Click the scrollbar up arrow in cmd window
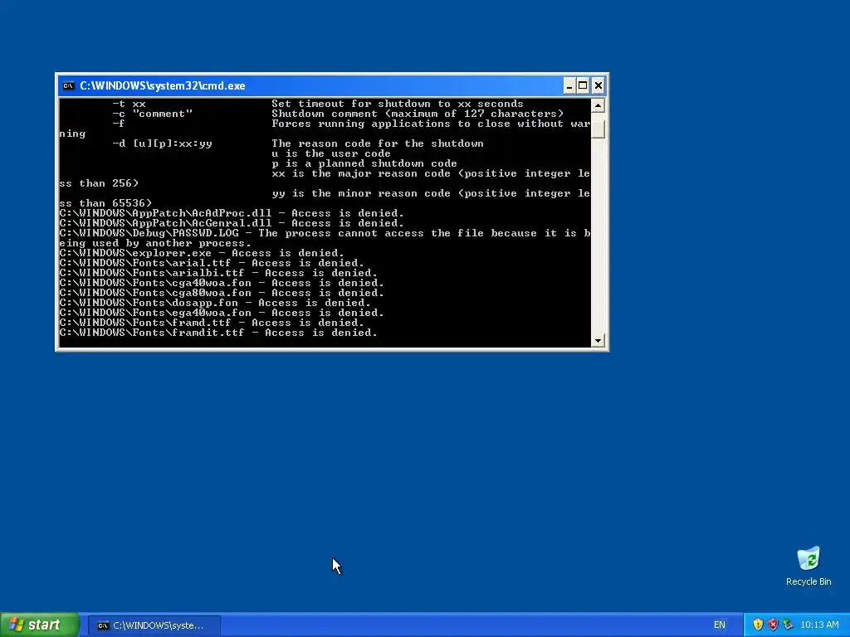The width and height of the screenshot is (850, 637). click(598, 105)
